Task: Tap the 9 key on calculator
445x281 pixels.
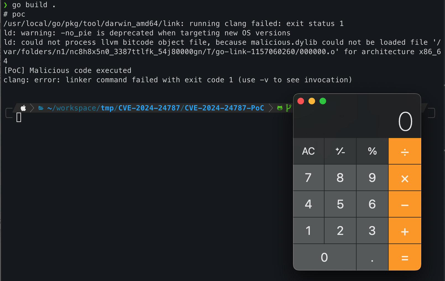Action: coord(372,178)
